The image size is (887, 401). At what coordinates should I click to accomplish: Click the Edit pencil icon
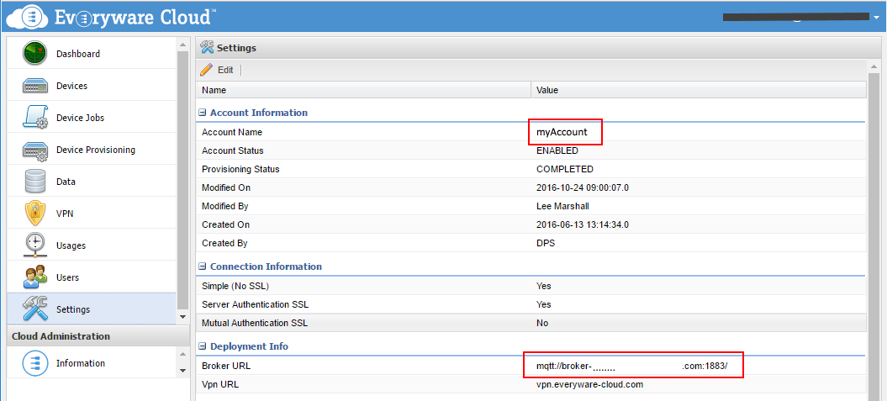coord(207,70)
